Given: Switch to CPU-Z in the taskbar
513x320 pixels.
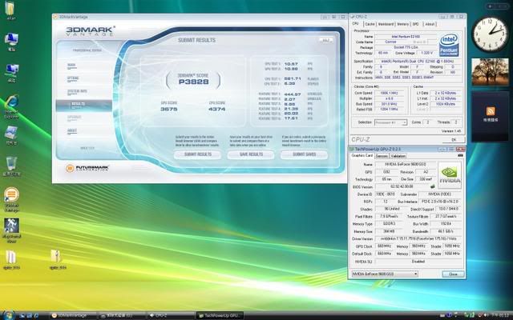Looking at the screenshot, I should click(x=171, y=316).
